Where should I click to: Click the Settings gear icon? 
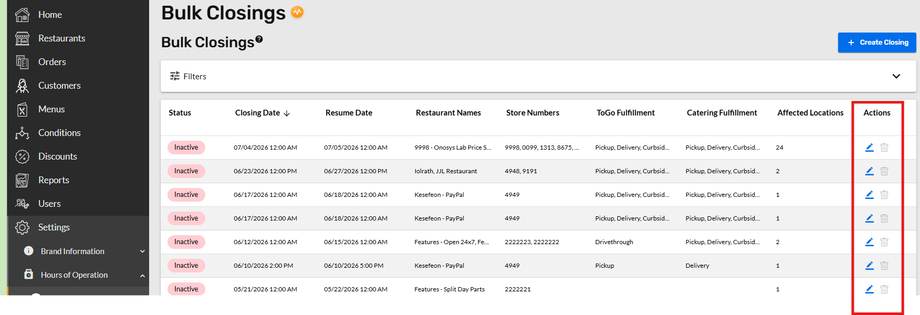click(22, 227)
